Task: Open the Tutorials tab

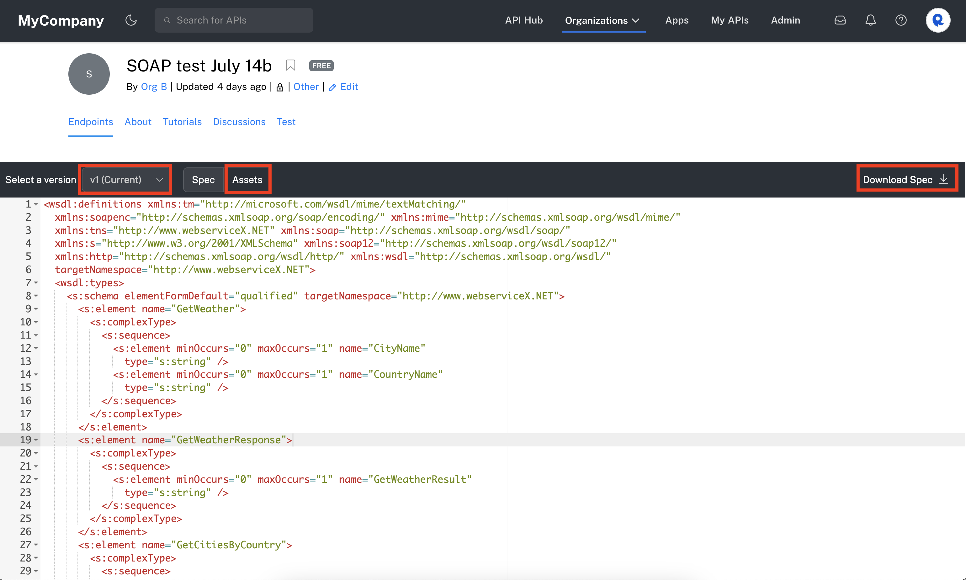Action: click(x=182, y=122)
